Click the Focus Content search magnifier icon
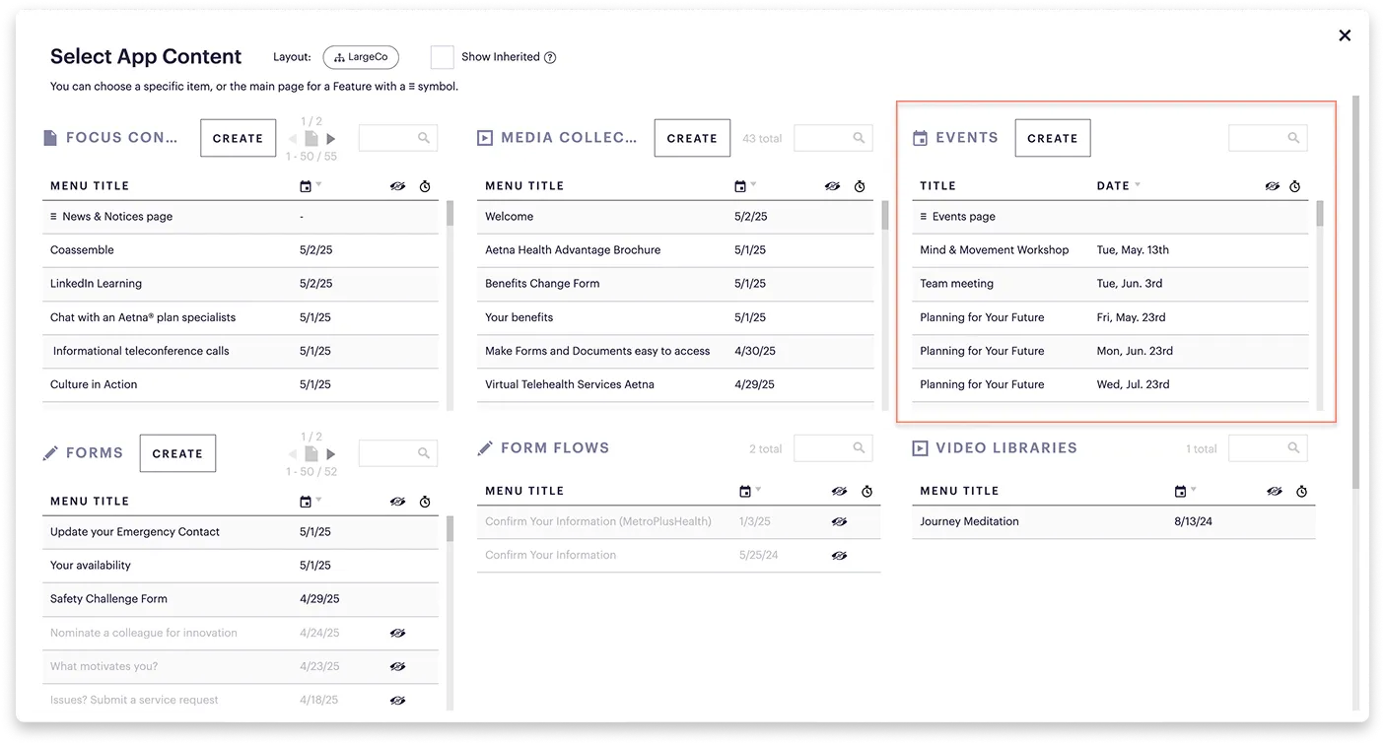 tap(424, 138)
